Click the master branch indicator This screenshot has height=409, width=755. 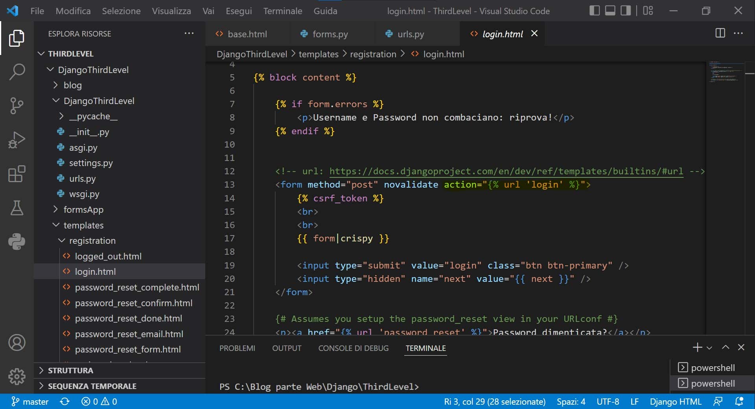30,402
